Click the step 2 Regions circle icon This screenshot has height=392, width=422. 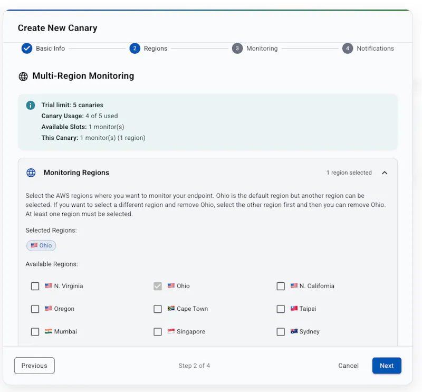coord(135,49)
